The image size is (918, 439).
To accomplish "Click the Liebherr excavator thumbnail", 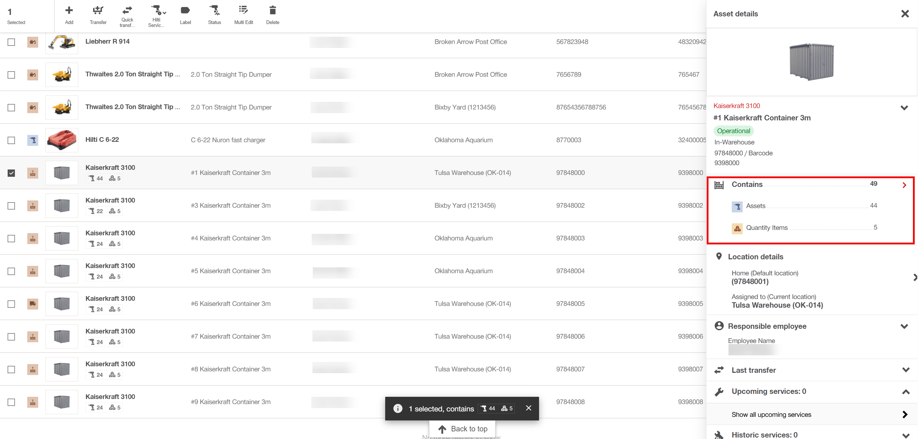I will coord(62,43).
